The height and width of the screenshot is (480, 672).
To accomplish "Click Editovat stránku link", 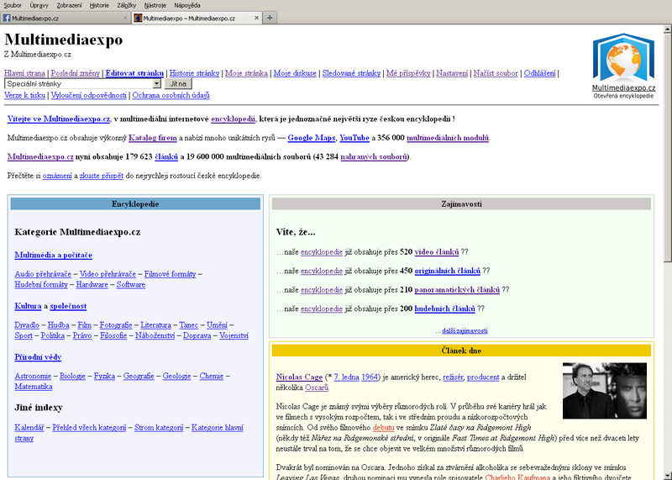I will (134, 73).
